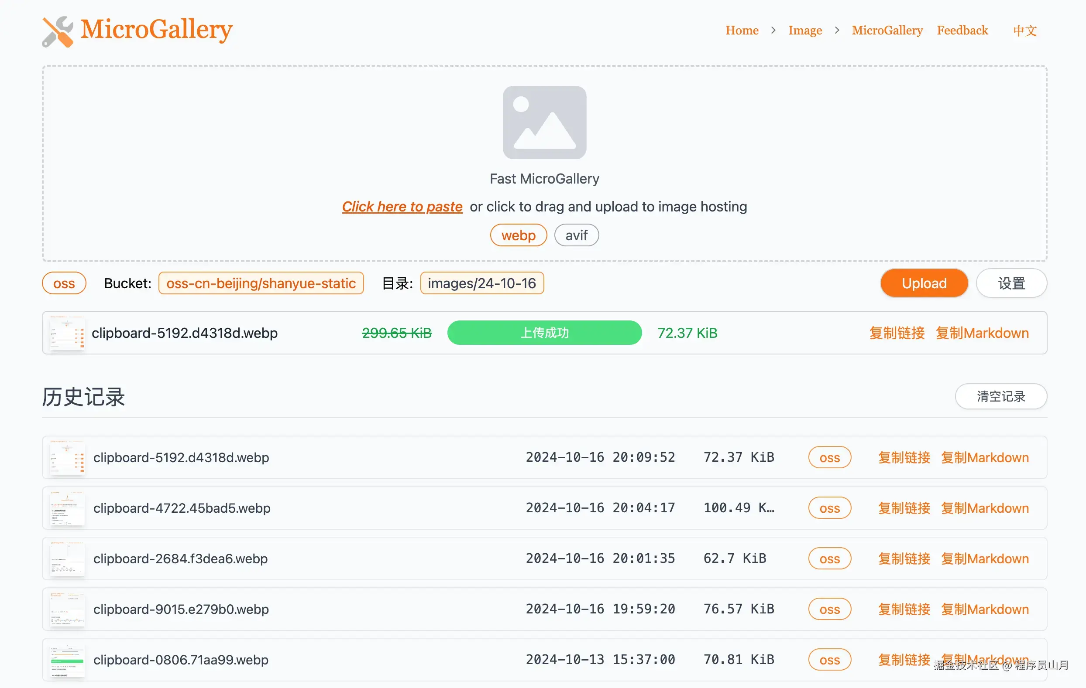Select the webp output format
1086x688 pixels.
click(518, 235)
